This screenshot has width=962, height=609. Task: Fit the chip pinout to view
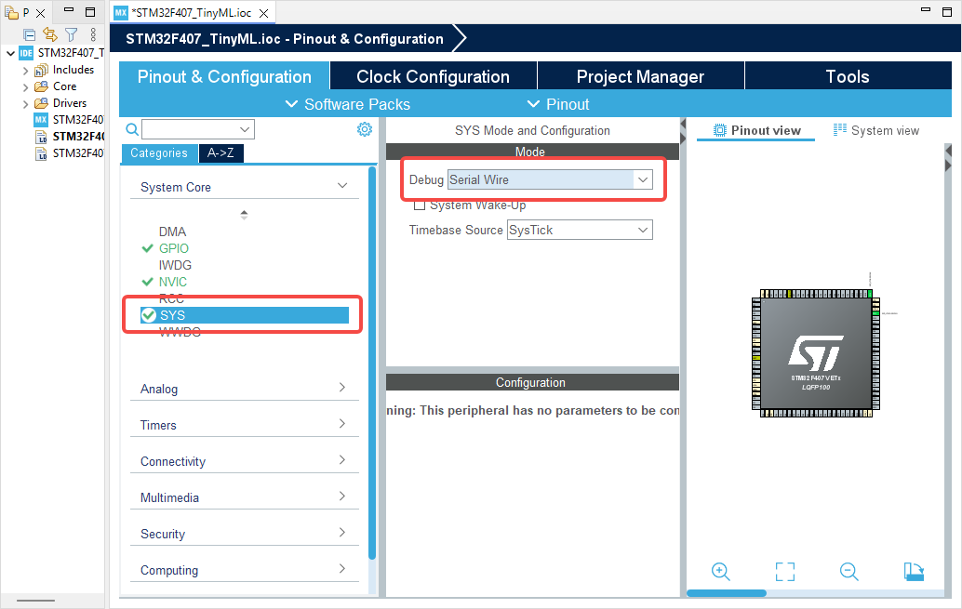pos(784,572)
